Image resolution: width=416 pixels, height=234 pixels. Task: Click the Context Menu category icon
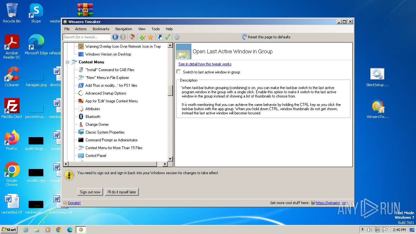(74, 62)
